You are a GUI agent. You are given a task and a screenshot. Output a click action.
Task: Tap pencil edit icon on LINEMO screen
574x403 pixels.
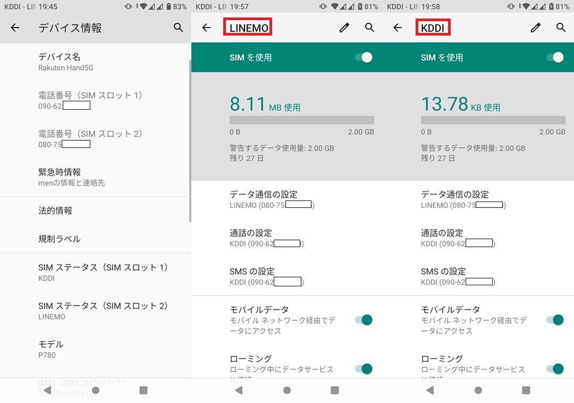(344, 28)
